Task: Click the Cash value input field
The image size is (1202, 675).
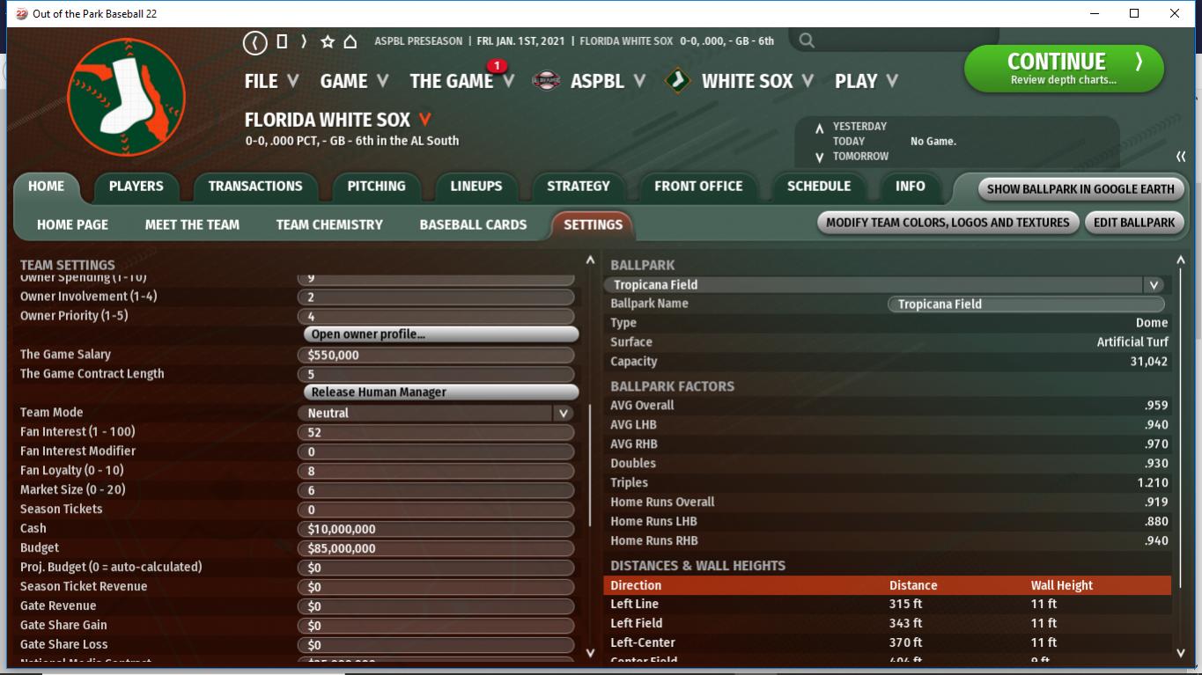Action: pos(436,529)
